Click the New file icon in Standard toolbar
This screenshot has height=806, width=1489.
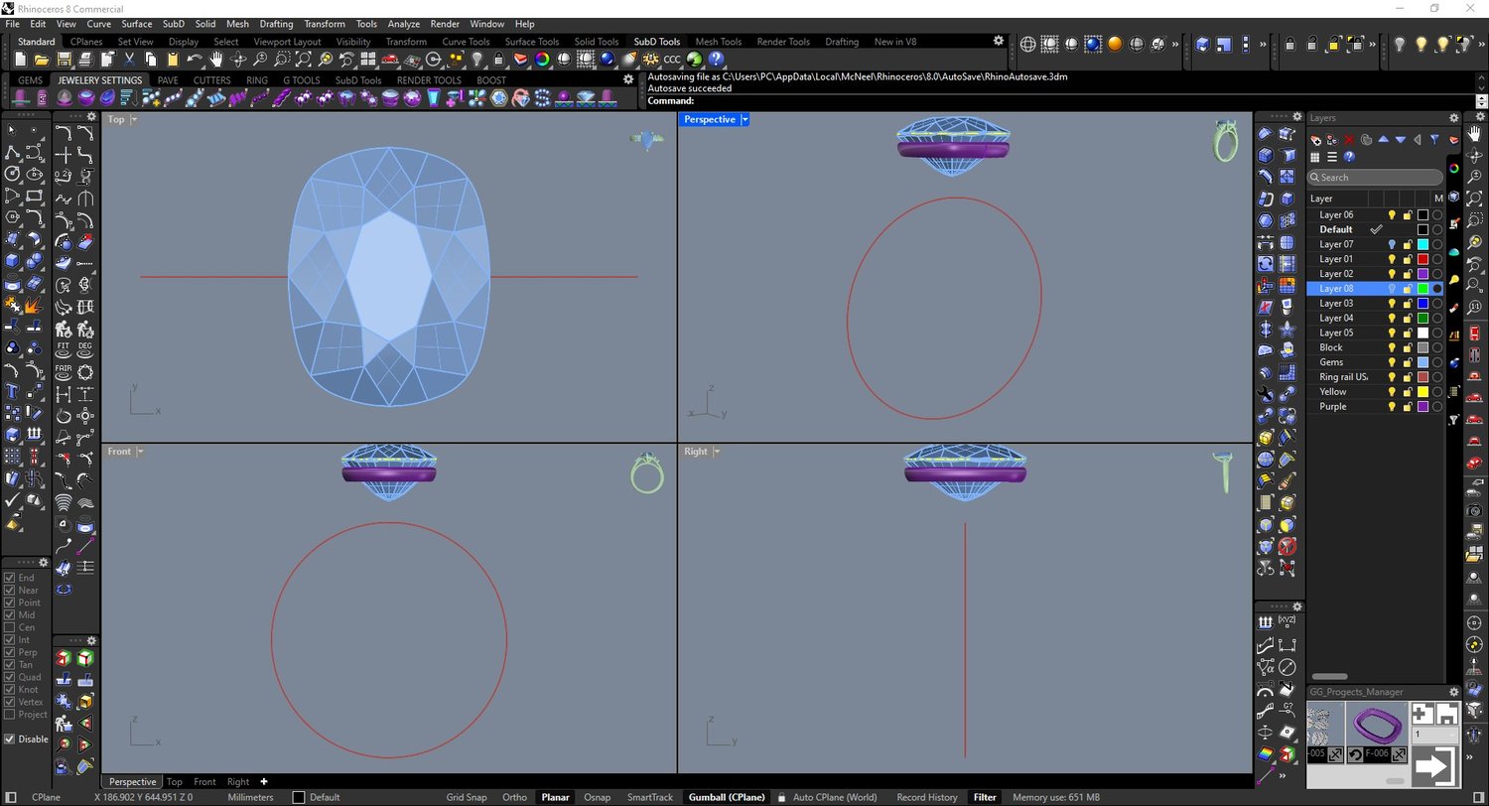tap(21, 60)
